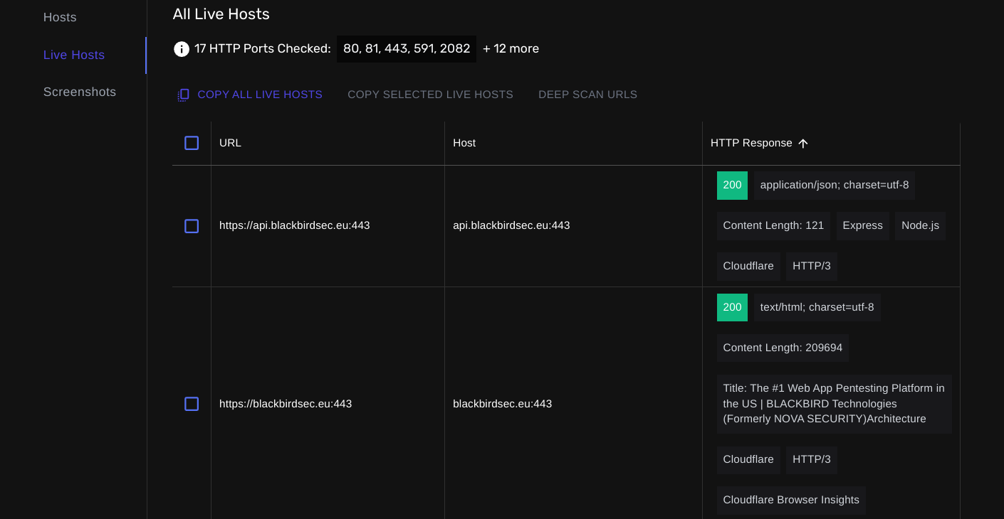Click HTTP/3 tag in the blackbirdsec.eu row
This screenshot has height=519, width=1004.
pos(812,460)
